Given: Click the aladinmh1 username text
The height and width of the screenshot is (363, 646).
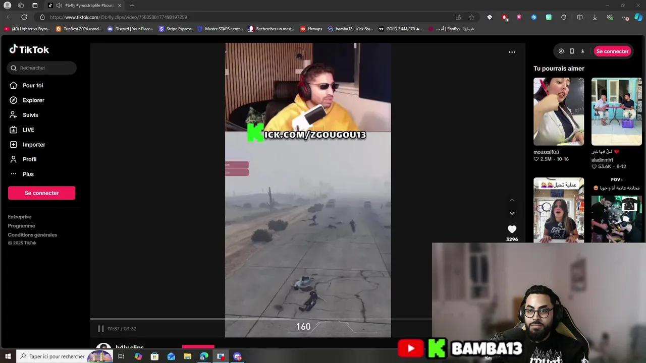Looking at the screenshot, I should (x=602, y=160).
